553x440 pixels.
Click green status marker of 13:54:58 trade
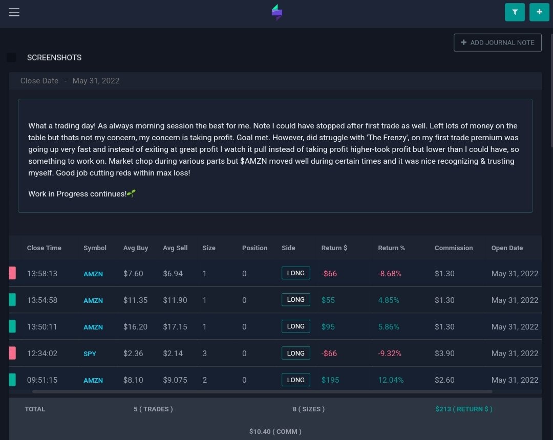coord(12,300)
